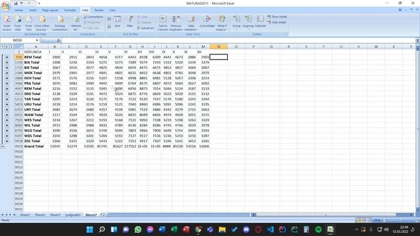Screen dimensions: 420x236
Task: Sort column descending Z to A
Action: 109,26
